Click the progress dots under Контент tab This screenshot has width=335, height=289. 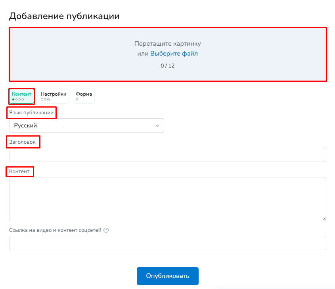pos(18,99)
